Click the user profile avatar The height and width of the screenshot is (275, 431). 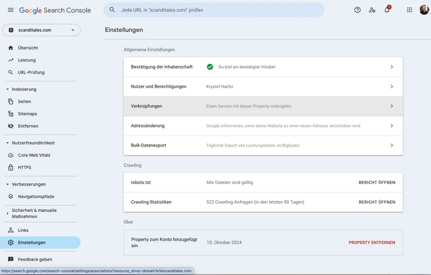pos(424,10)
